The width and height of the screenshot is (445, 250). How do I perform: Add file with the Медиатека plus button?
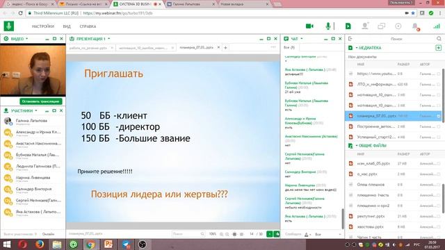tap(439, 48)
